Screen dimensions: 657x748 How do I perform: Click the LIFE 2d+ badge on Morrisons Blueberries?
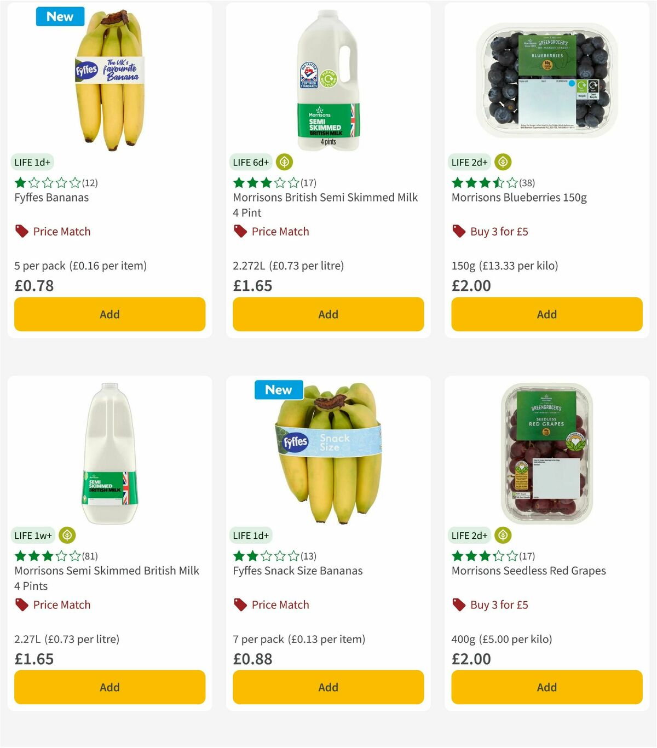pos(469,162)
